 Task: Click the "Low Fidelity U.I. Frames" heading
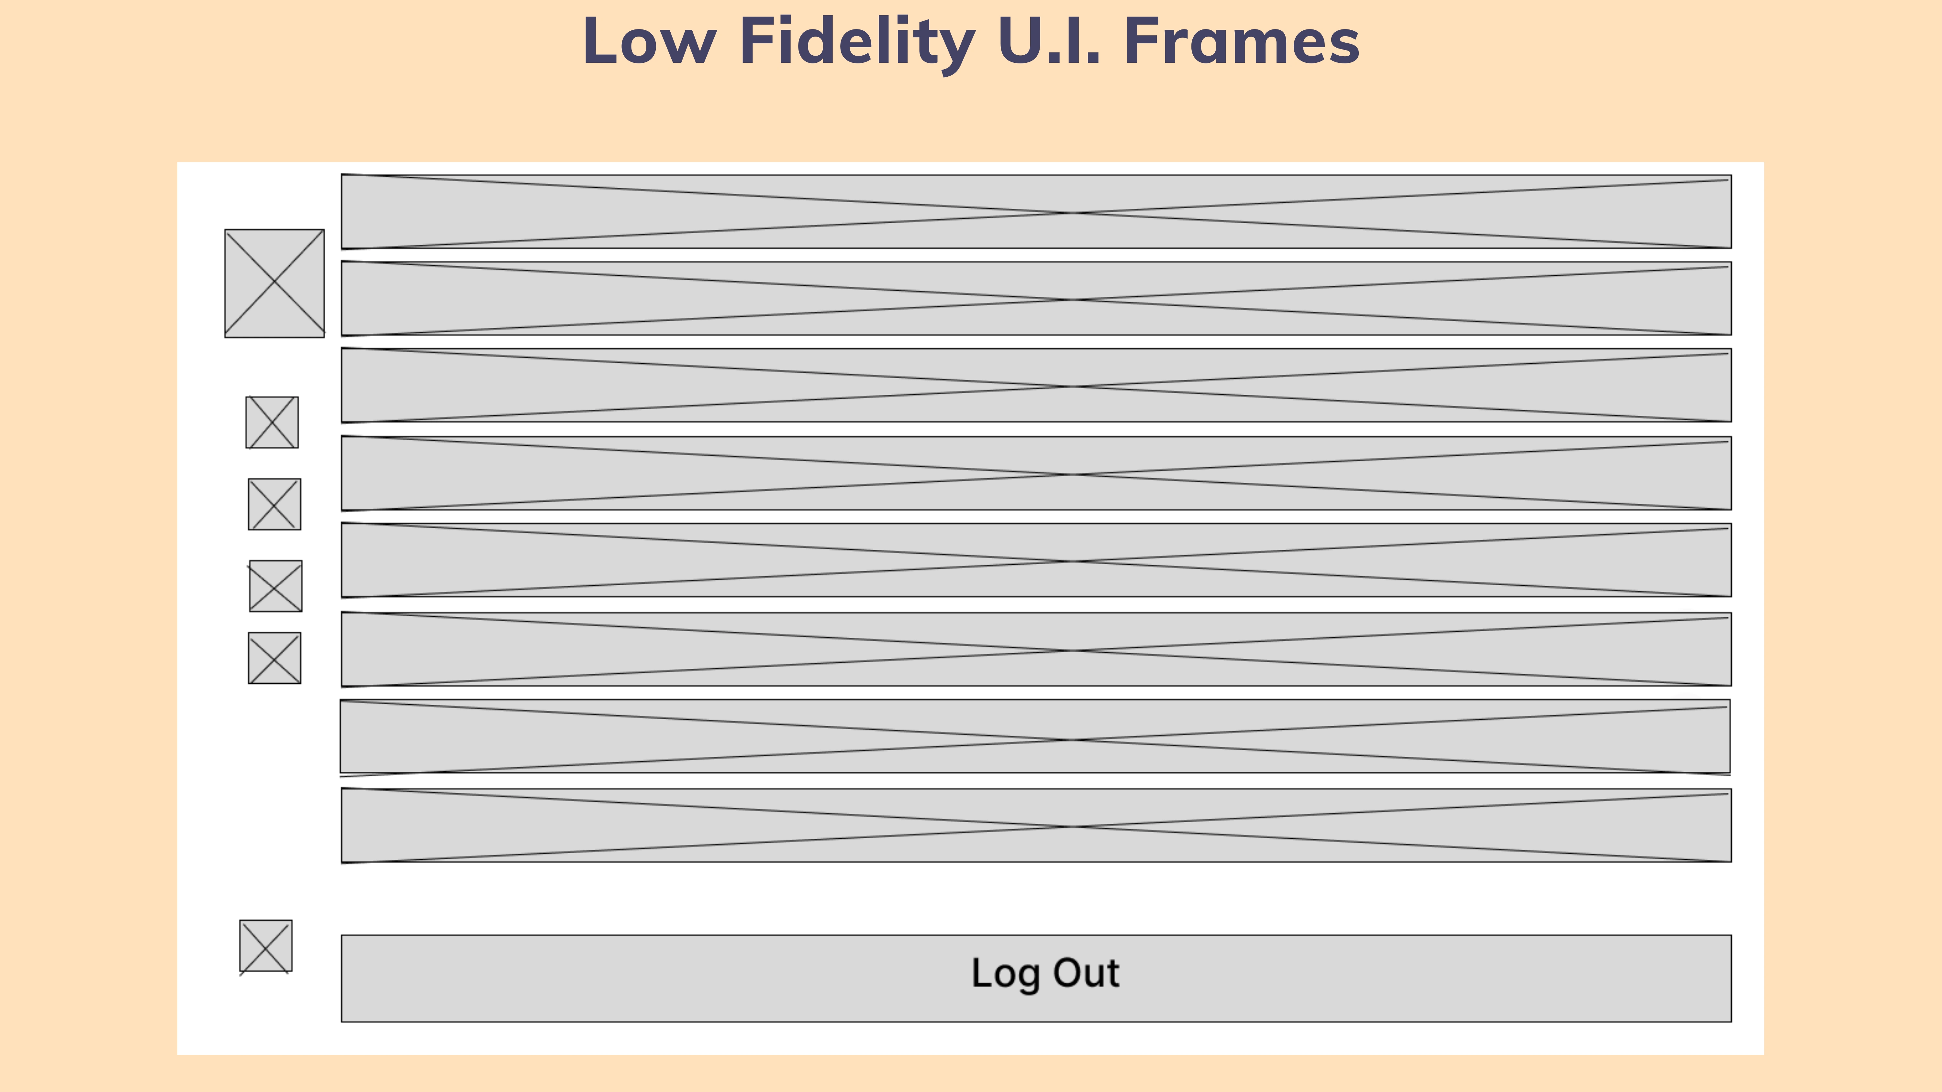pyautogui.click(x=971, y=41)
